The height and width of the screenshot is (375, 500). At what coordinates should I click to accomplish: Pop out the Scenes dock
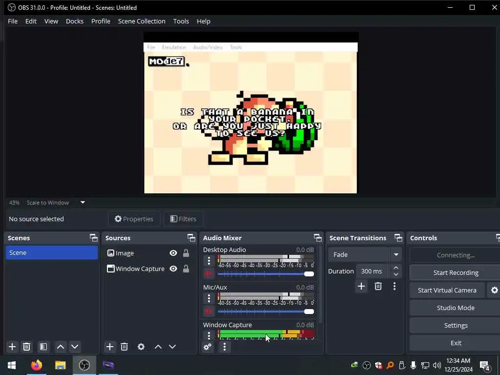(93, 238)
